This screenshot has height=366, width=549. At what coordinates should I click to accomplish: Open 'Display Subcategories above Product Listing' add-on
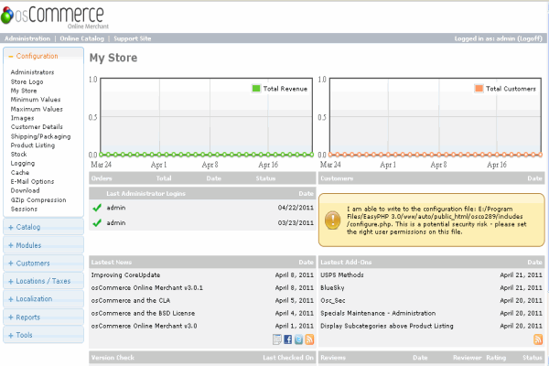(387, 326)
